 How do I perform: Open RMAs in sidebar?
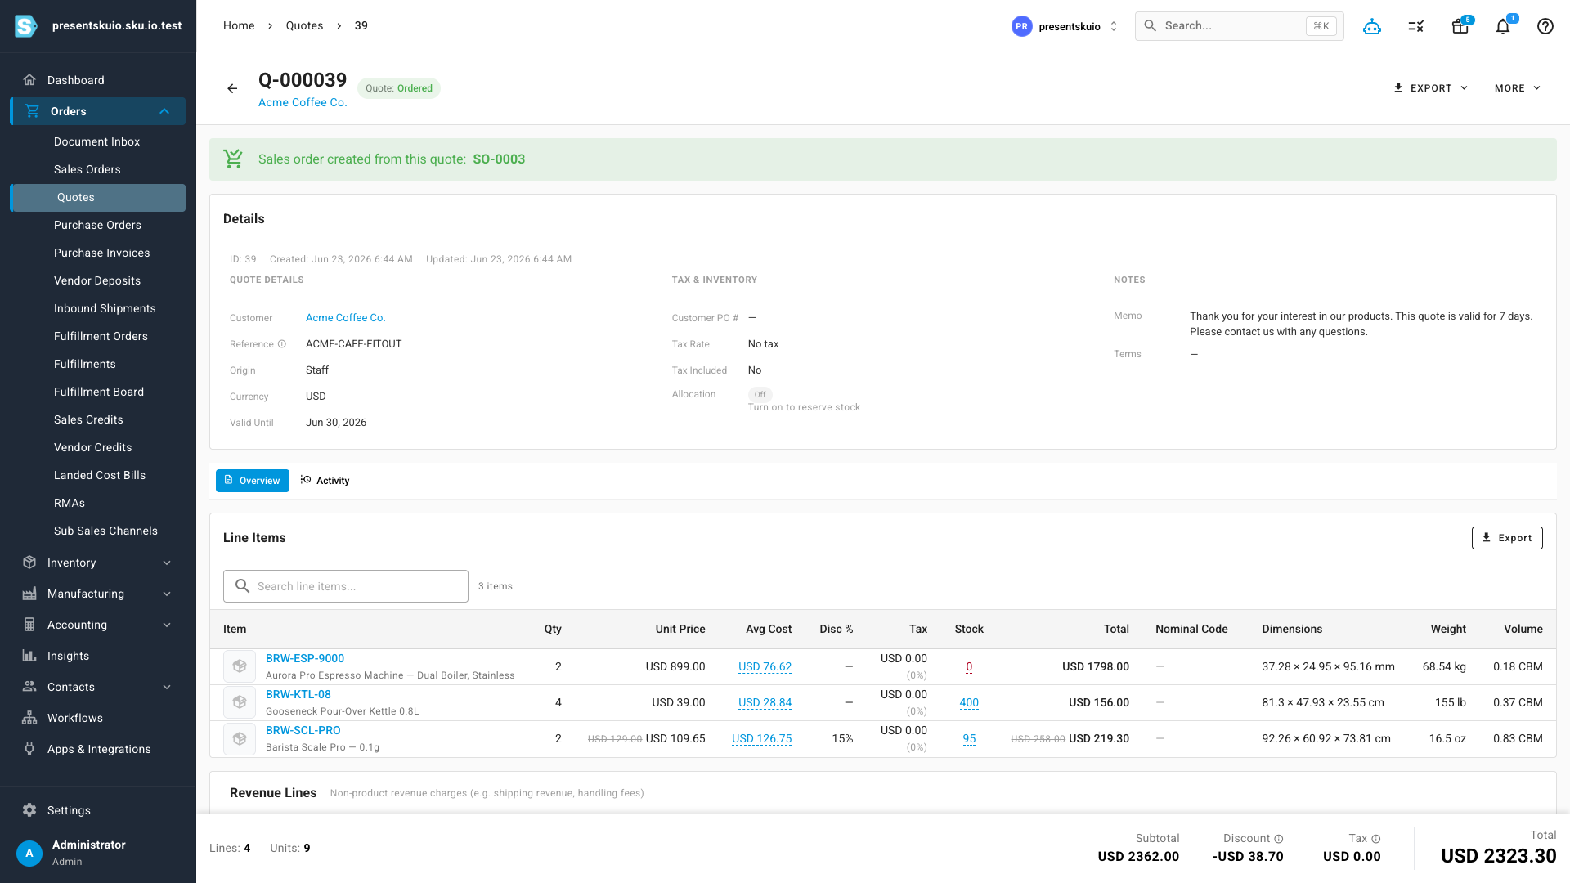98,503
